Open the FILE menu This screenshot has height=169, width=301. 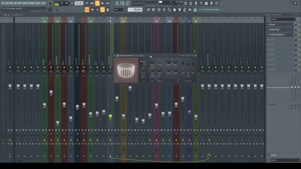pyautogui.click(x=3, y=3)
